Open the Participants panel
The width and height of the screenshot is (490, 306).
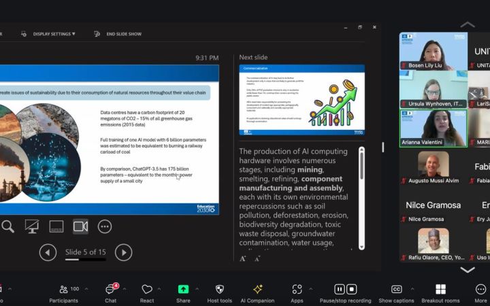(64, 294)
